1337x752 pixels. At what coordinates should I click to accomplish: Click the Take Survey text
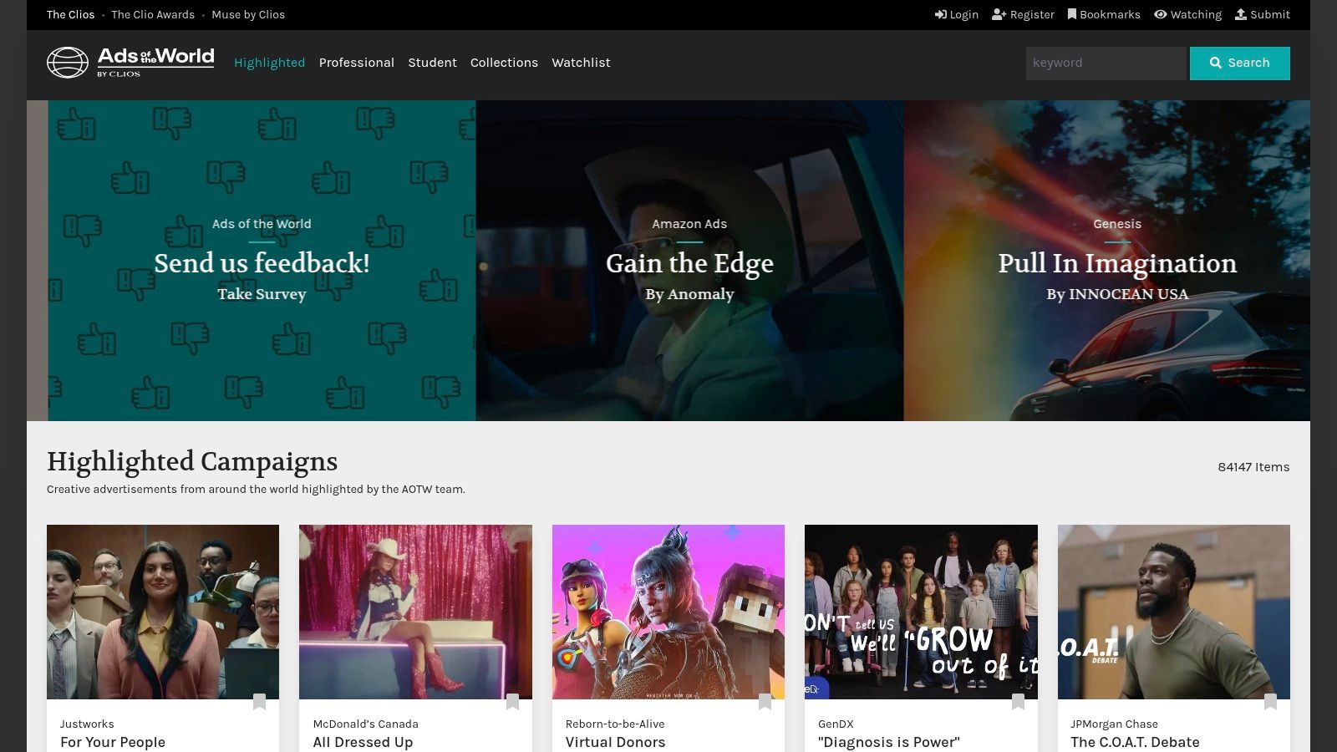(x=262, y=294)
